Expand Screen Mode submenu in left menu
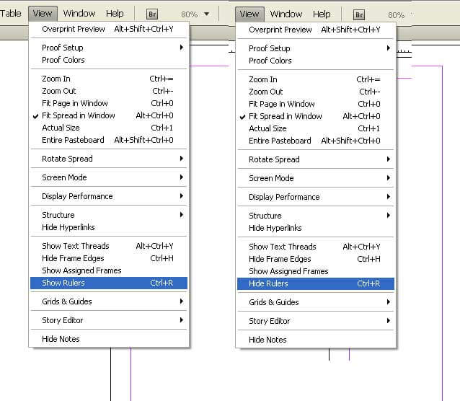The width and height of the screenshot is (460, 401). (109, 177)
